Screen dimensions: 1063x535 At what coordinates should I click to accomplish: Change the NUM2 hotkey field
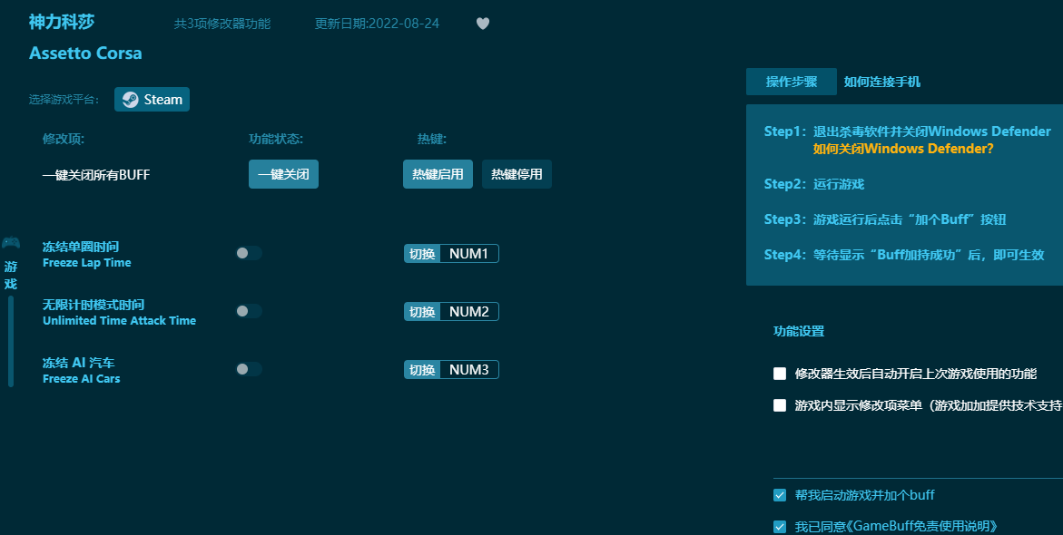click(x=469, y=312)
